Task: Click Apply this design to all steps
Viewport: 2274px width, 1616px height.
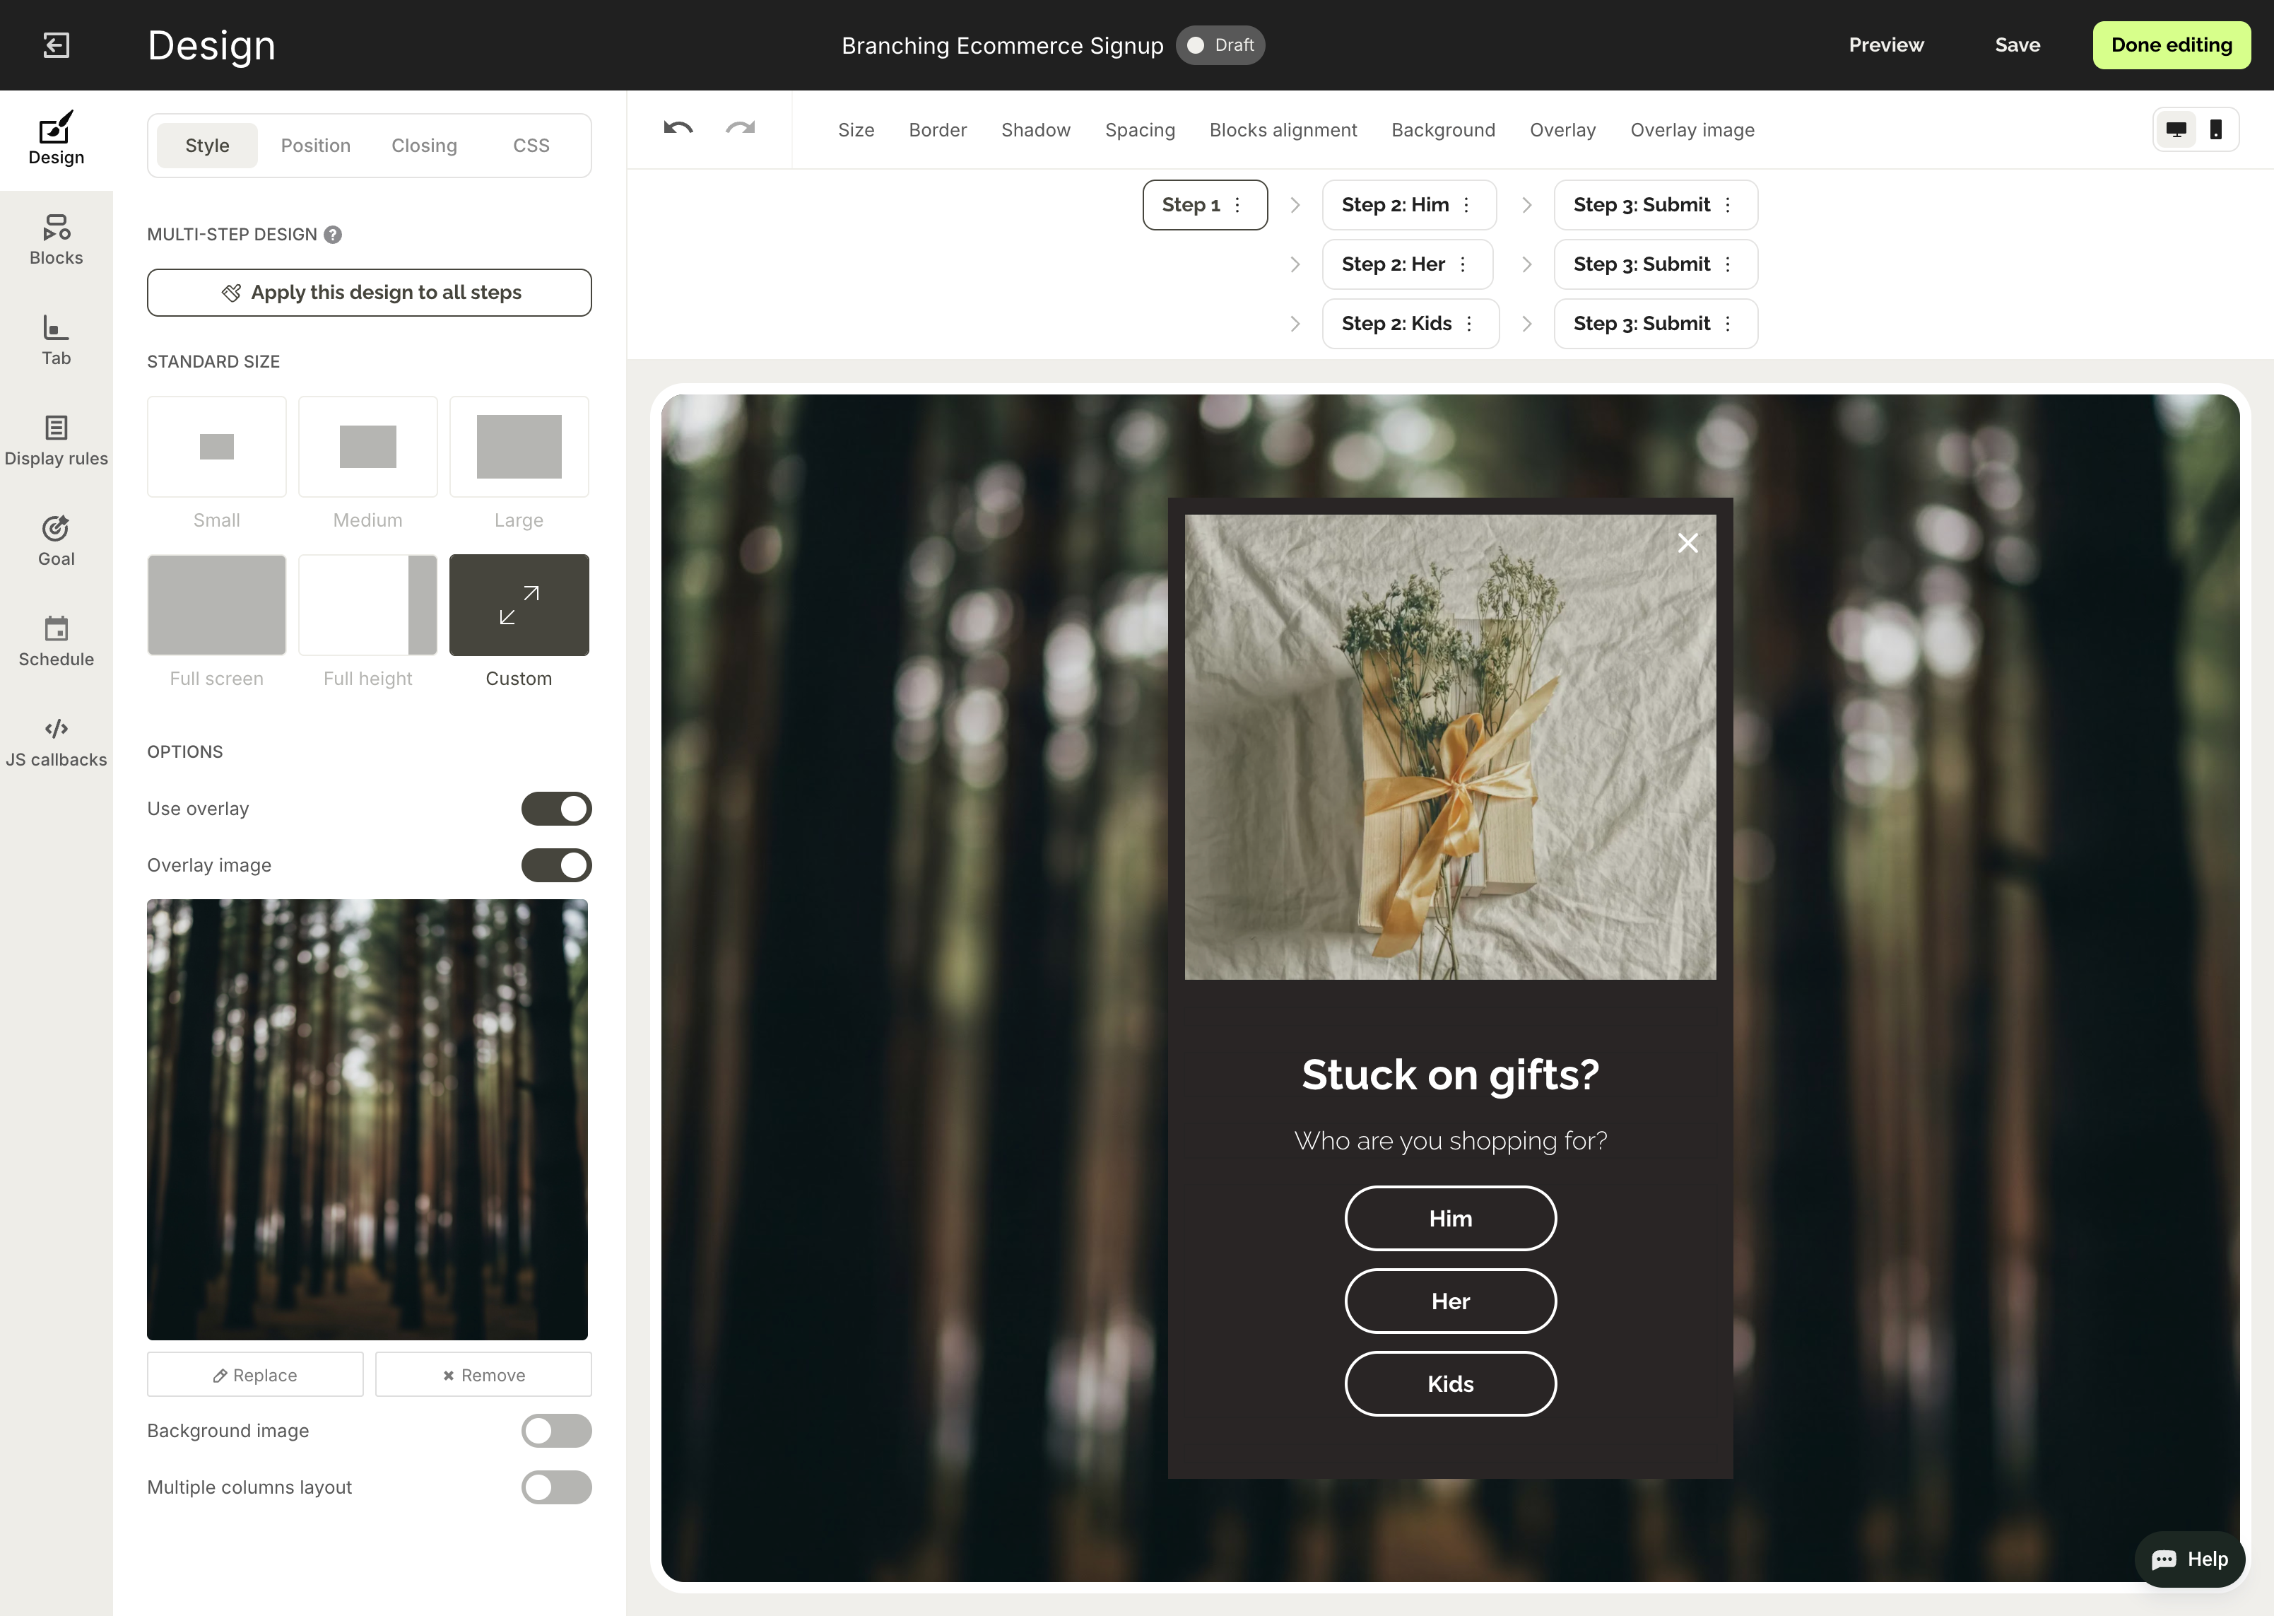Action: pyautogui.click(x=369, y=293)
